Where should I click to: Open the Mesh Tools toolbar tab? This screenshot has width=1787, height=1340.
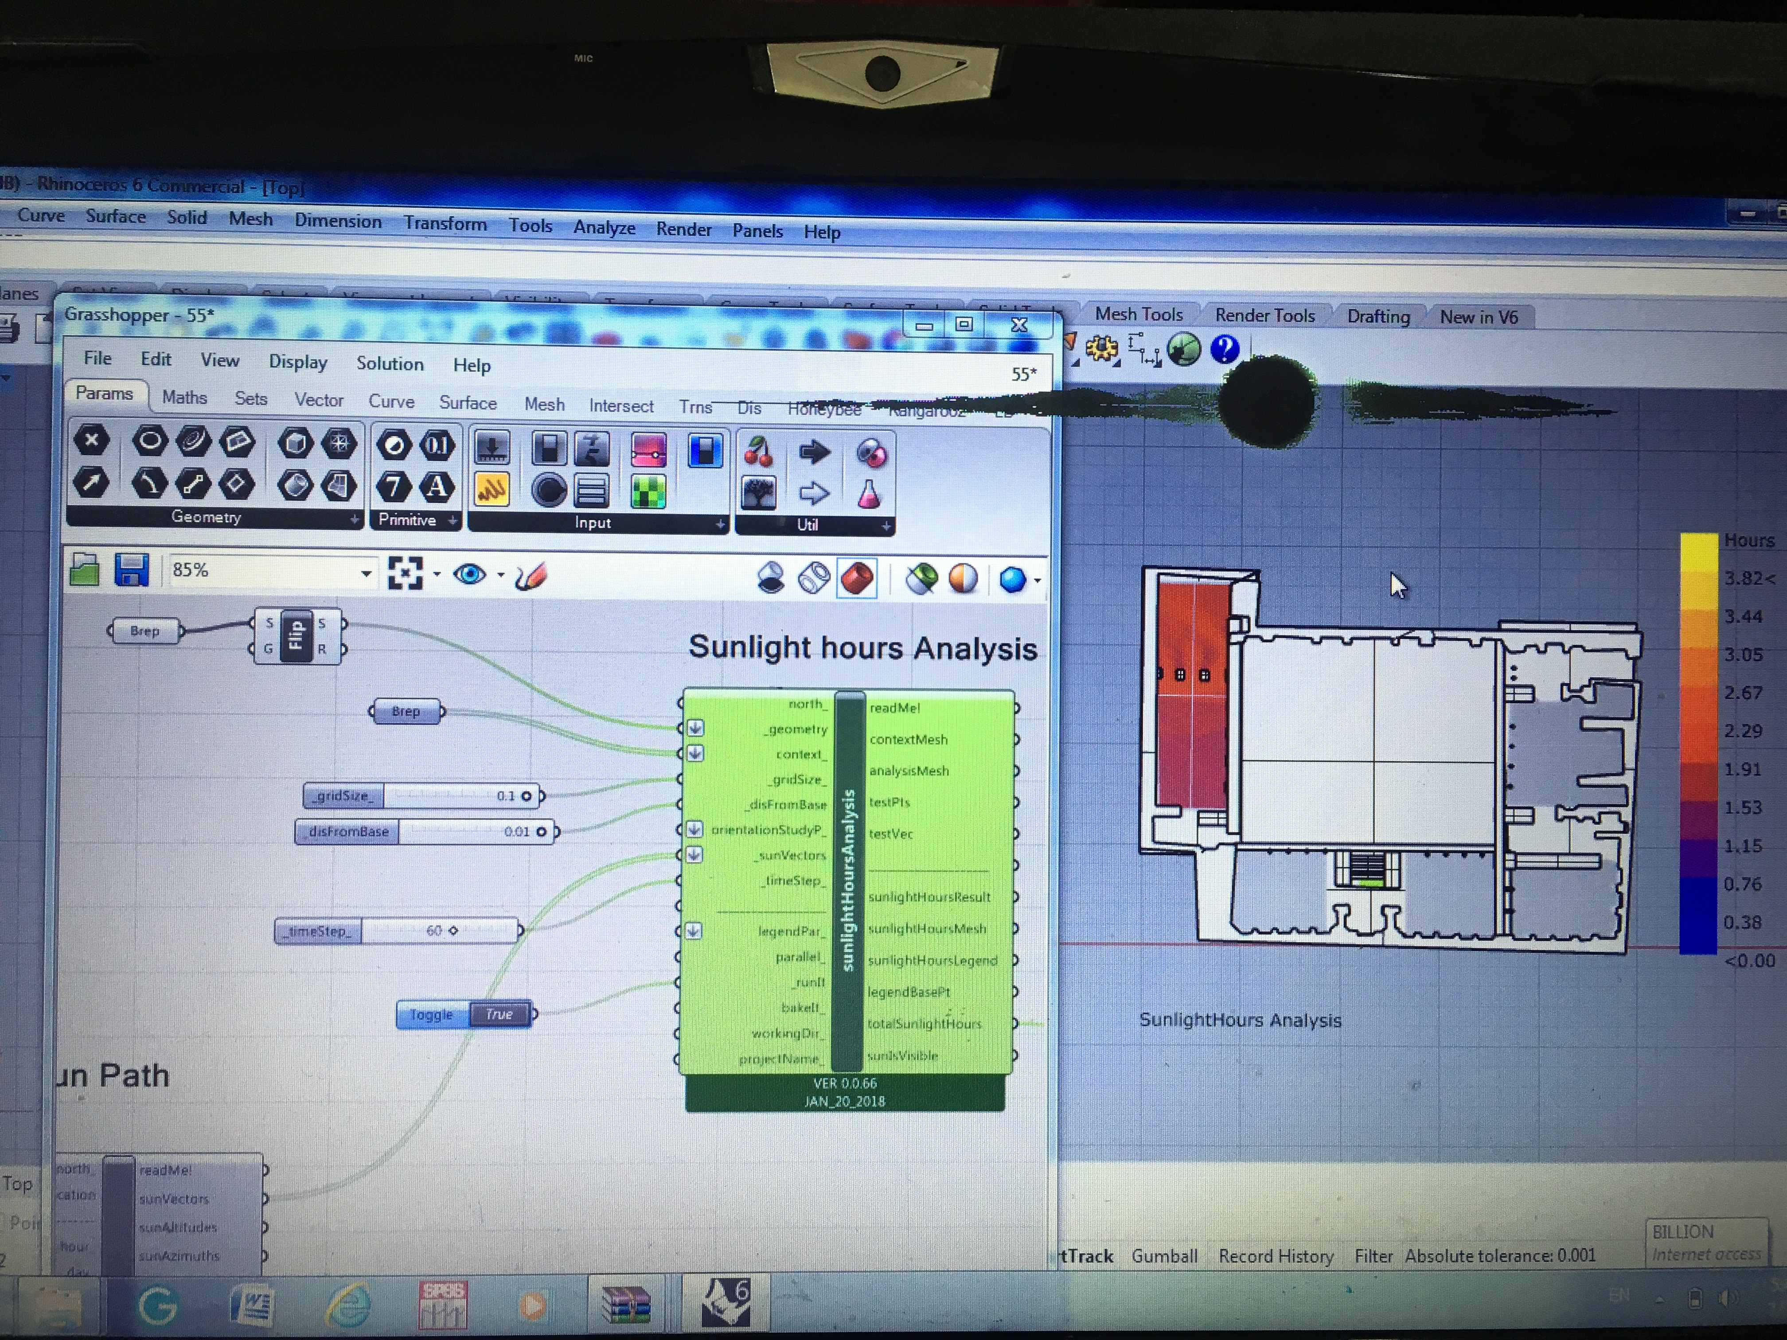point(1138,314)
